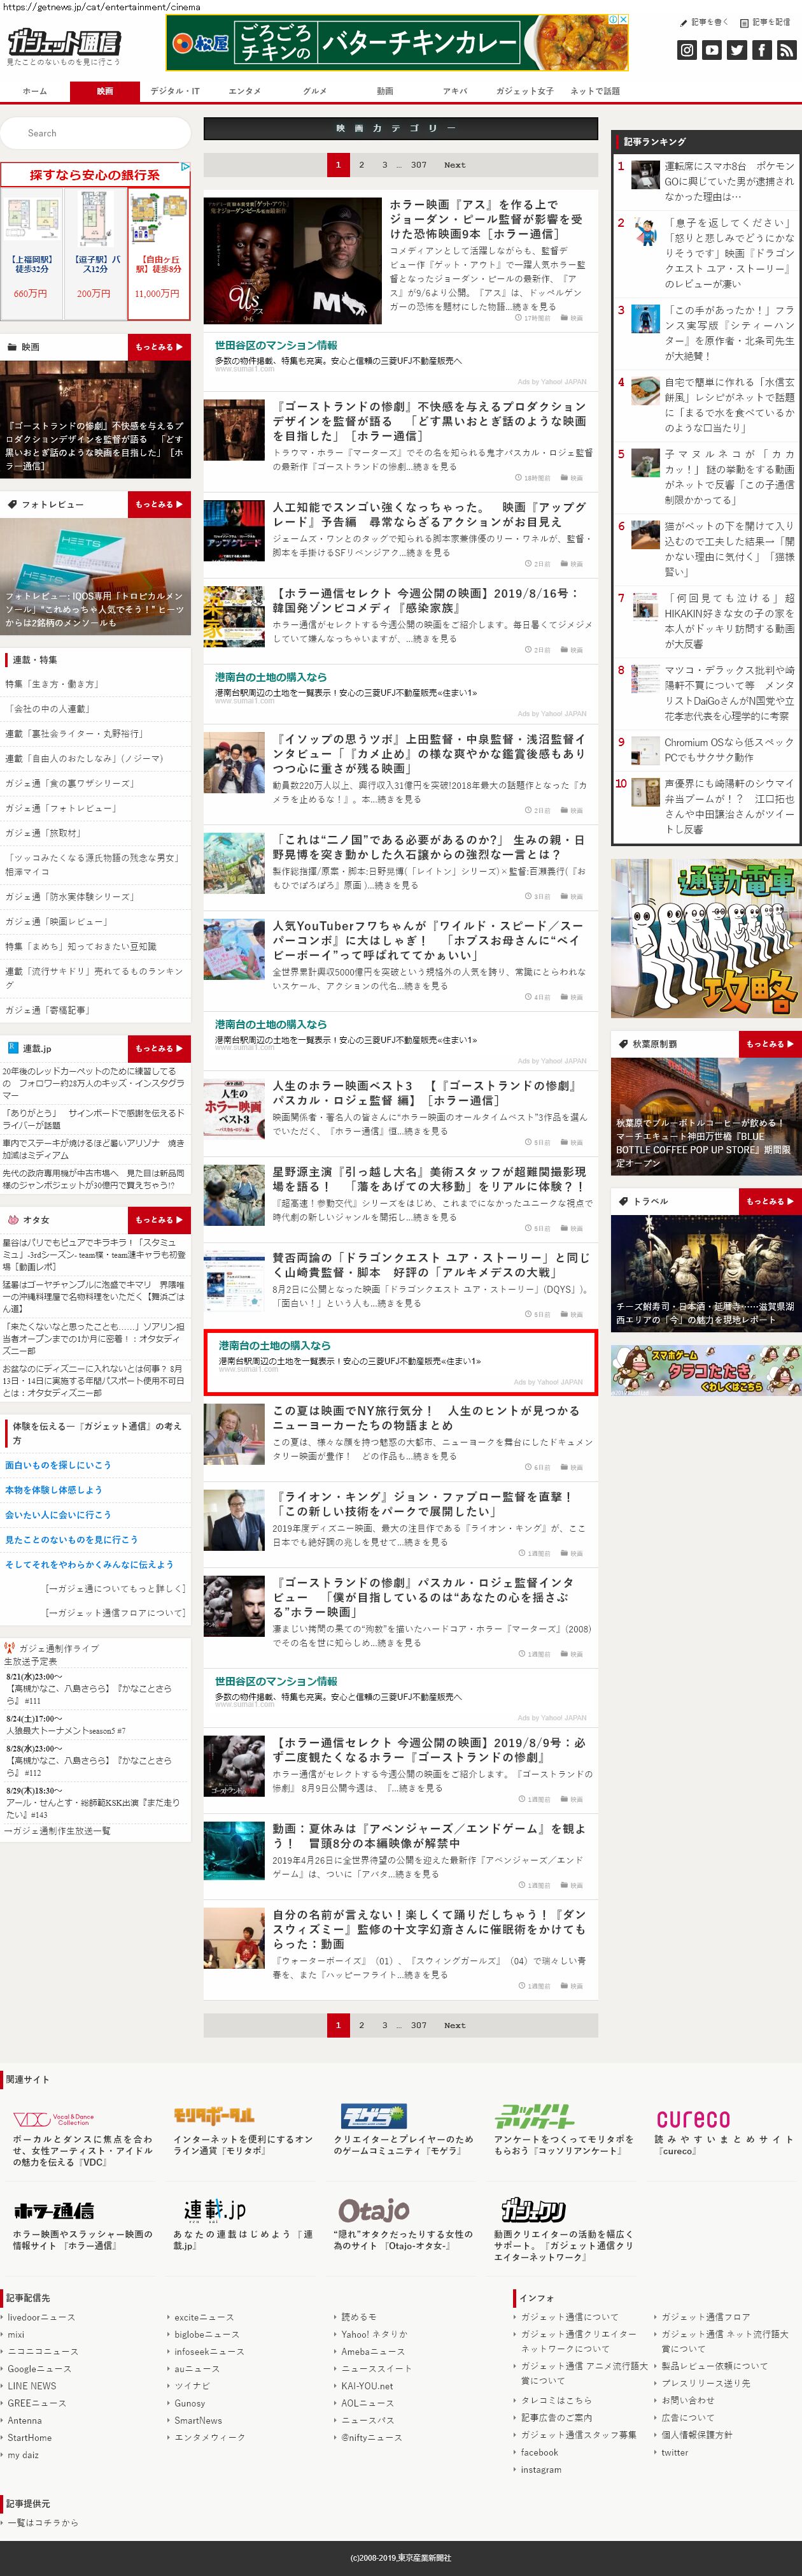Select the エンタメ navigation tab
The width and height of the screenshot is (802, 2576).
pyautogui.click(x=244, y=91)
